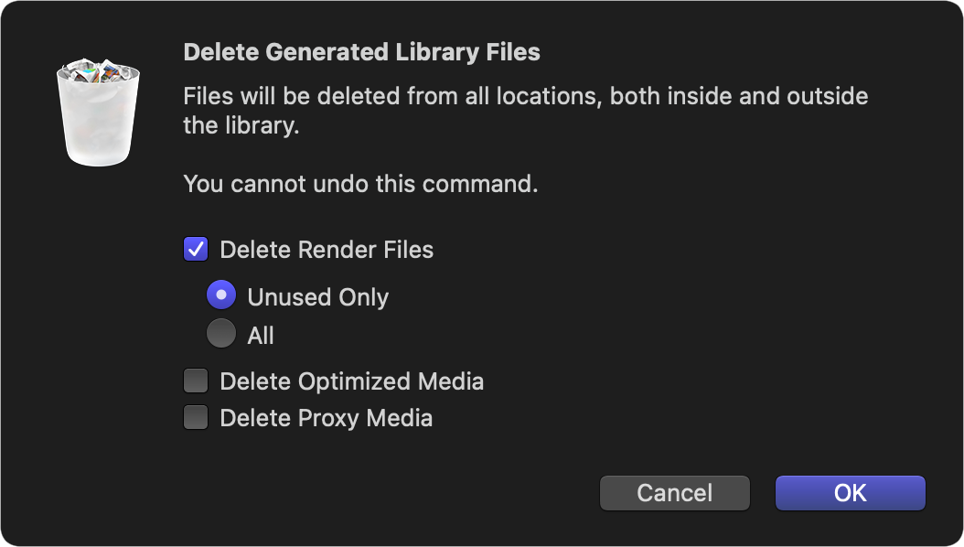Click the white checkmark in Render Files box
The height and width of the screenshot is (547, 964).
[x=196, y=250]
